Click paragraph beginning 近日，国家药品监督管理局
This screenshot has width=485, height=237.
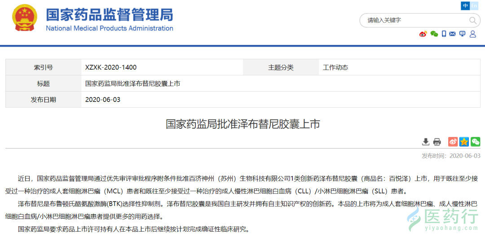point(242,184)
